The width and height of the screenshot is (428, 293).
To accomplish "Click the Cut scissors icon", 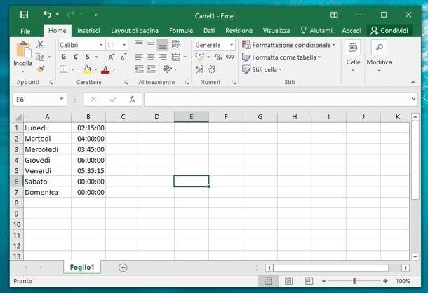I will click(40, 45).
